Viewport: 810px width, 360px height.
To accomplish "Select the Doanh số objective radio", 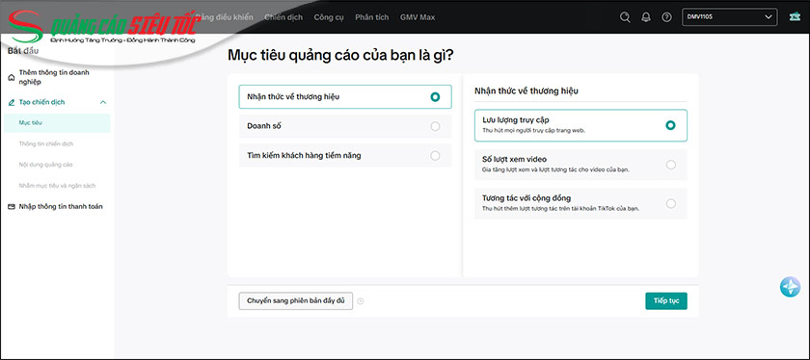I will click(x=435, y=126).
